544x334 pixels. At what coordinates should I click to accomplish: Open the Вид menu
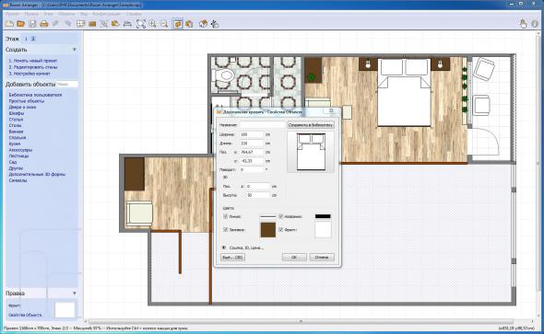tap(84, 14)
